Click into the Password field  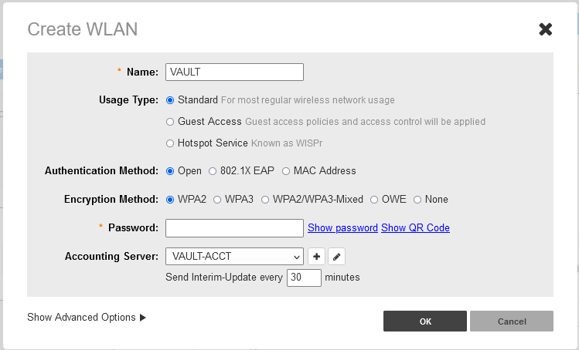(x=234, y=228)
